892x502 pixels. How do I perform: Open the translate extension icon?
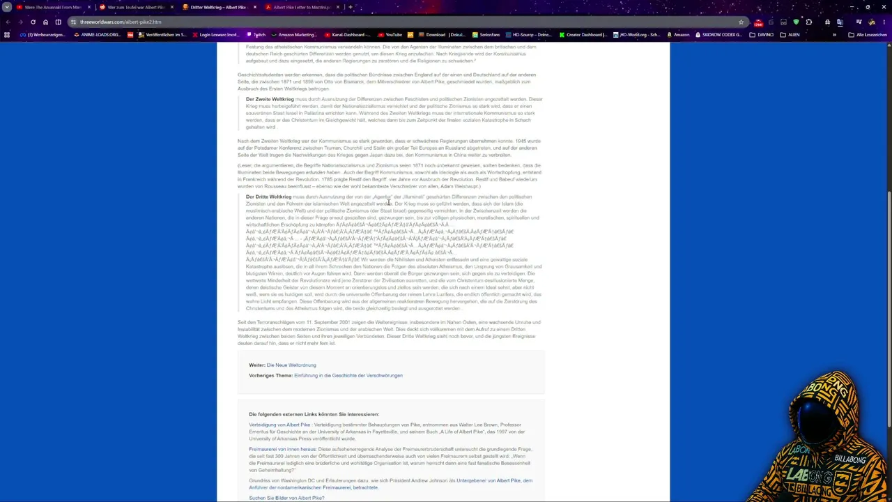coord(840,22)
